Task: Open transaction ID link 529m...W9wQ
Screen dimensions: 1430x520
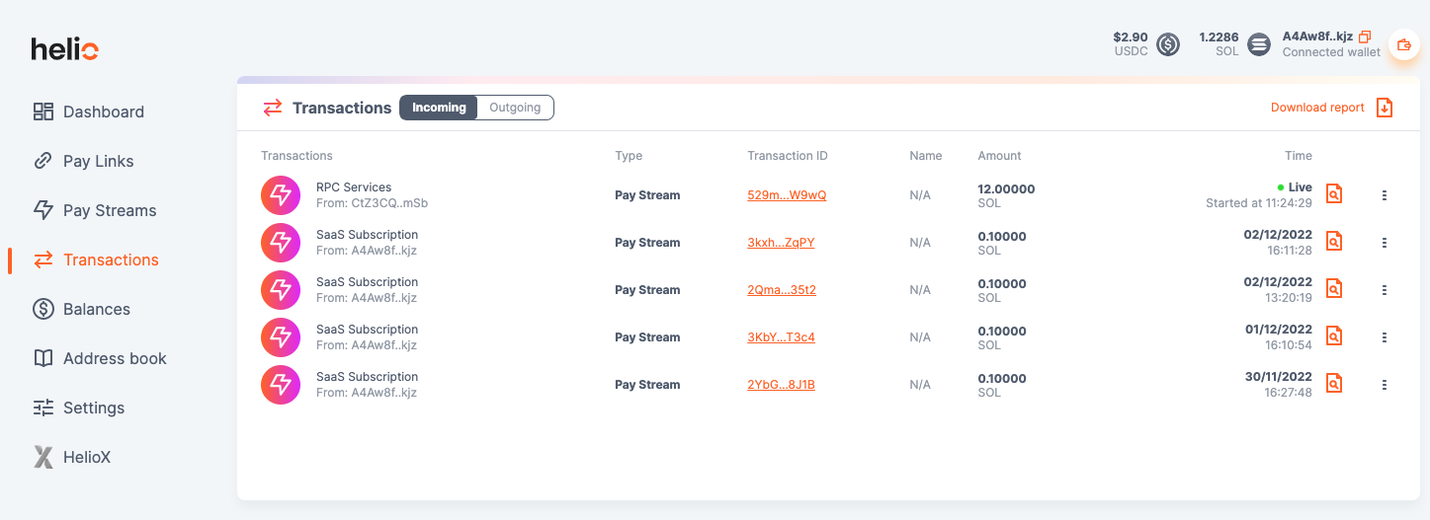Action: tap(787, 195)
